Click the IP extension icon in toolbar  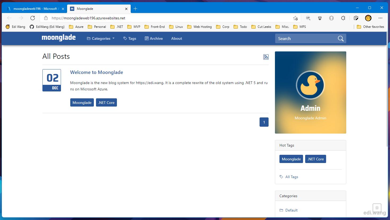tap(308, 18)
